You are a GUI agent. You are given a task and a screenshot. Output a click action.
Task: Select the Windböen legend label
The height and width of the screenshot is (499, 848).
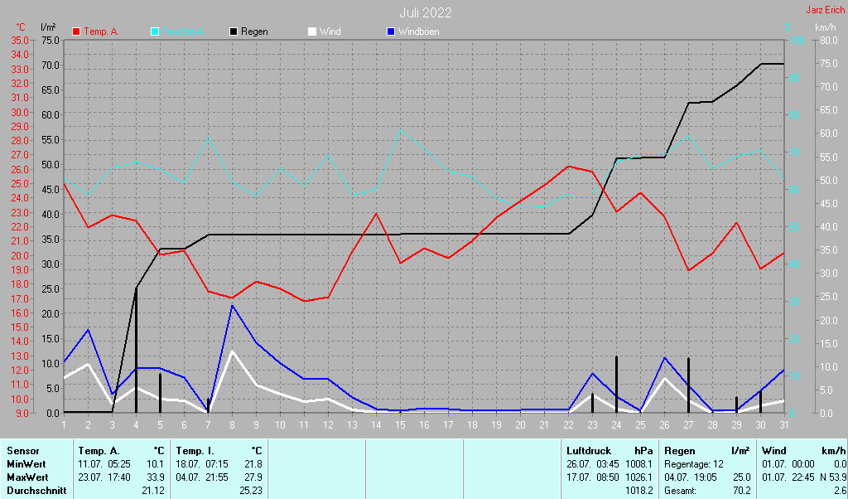(418, 31)
